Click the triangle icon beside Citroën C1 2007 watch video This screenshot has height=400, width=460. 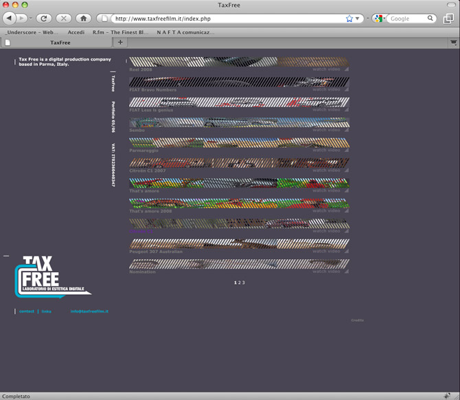coord(347,170)
